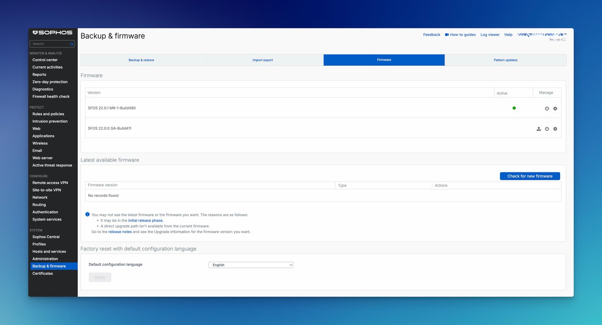The width and height of the screenshot is (602, 325).
Task: Open Active threat response
Action: pos(52,165)
